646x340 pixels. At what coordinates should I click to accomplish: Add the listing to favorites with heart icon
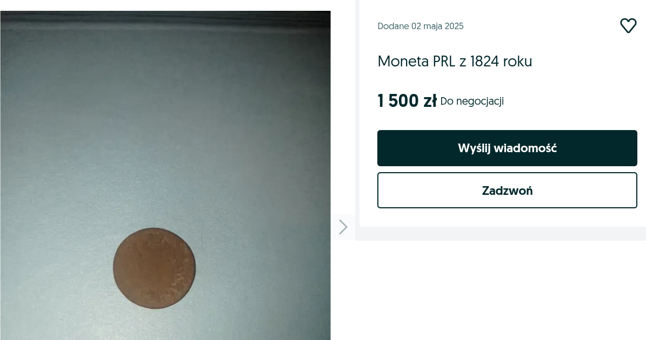click(628, 26)
